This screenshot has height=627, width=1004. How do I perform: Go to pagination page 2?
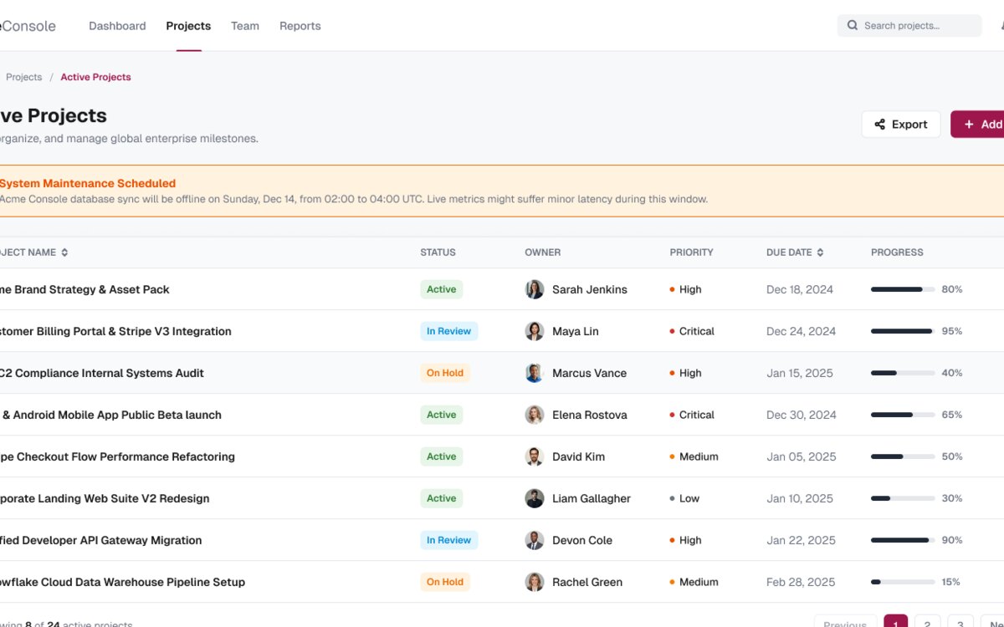pos(927,623)
